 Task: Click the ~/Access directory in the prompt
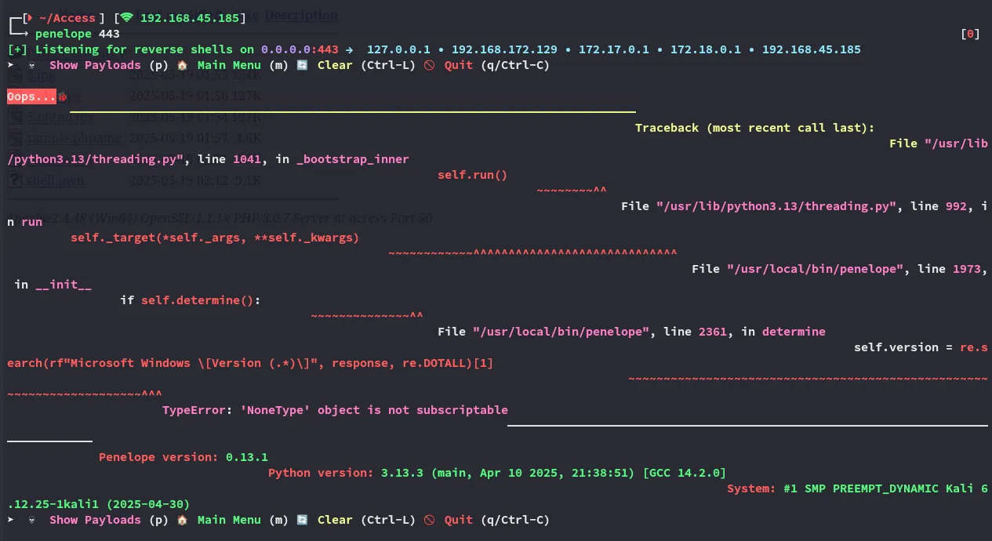pos(66,18)
